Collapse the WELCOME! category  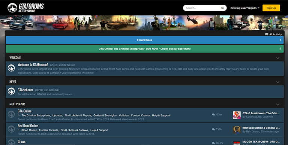277,58
